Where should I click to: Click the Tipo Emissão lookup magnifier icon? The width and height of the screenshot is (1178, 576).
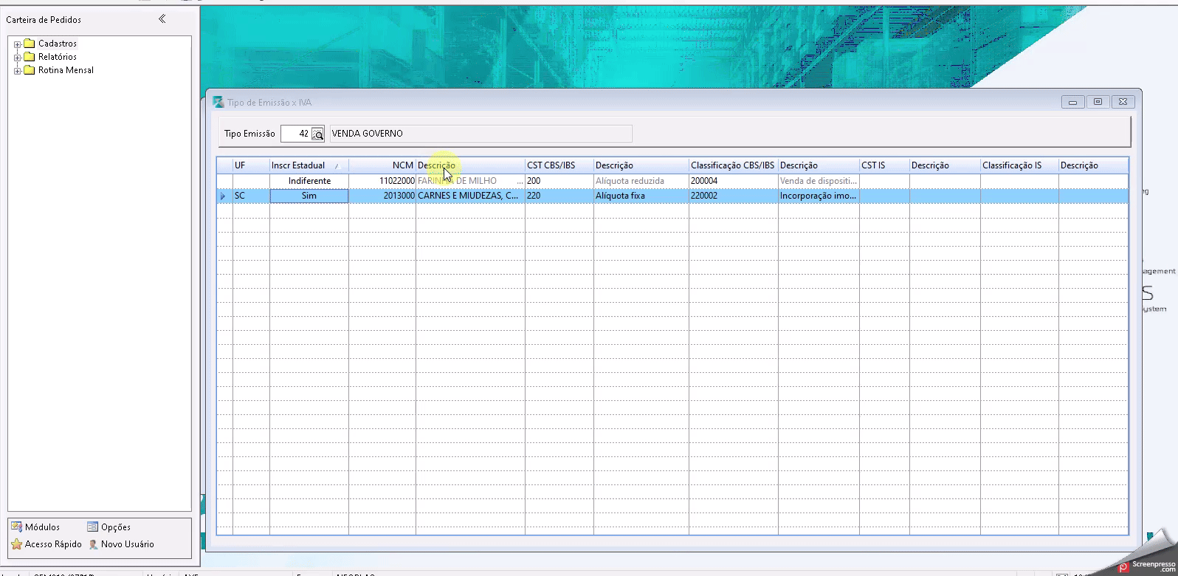317,134
